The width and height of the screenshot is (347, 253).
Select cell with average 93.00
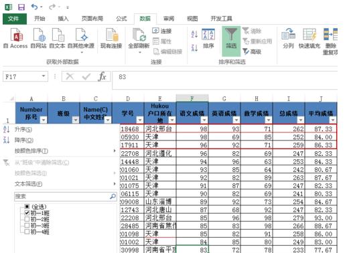point(321,218)
